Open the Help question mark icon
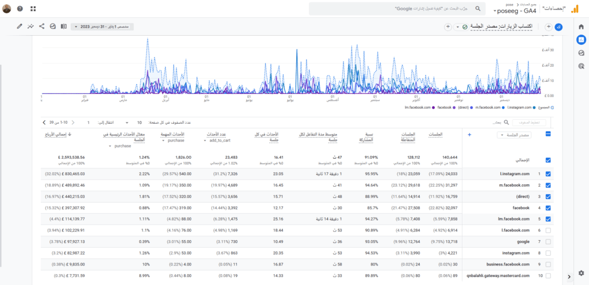This screenshot has height=285, width=589. pyautogui.click(x=20, y=9)
